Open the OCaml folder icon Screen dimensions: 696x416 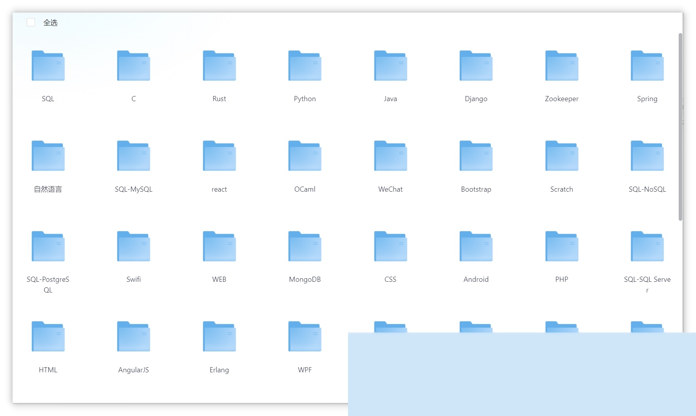(x=305, y=156)
